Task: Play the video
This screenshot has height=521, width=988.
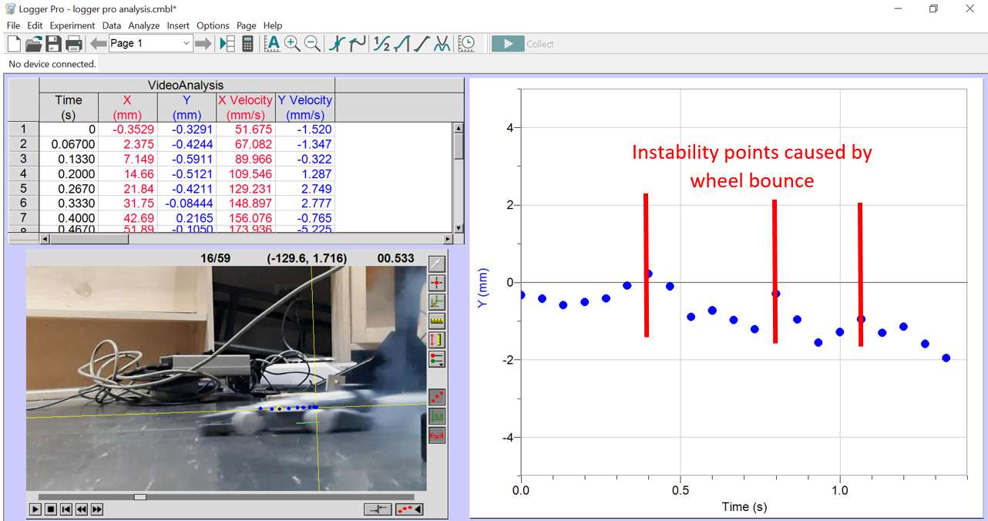Action: [35, 509]
